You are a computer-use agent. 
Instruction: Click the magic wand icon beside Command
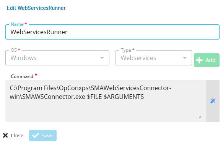(x=213, y=101)
